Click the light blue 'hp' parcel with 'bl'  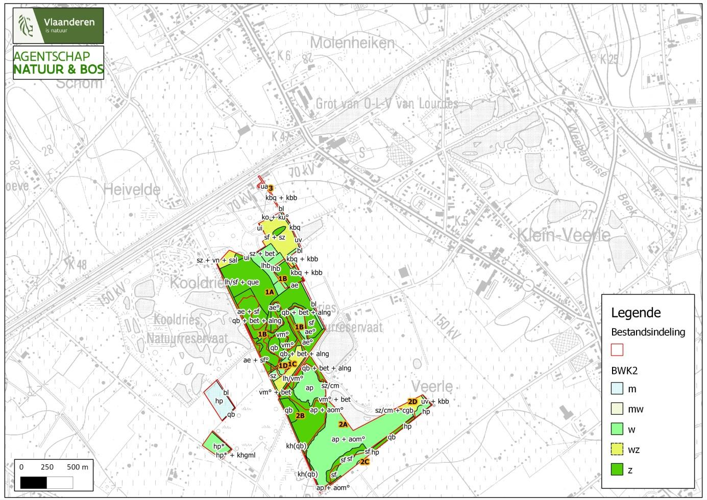(220, 401)
